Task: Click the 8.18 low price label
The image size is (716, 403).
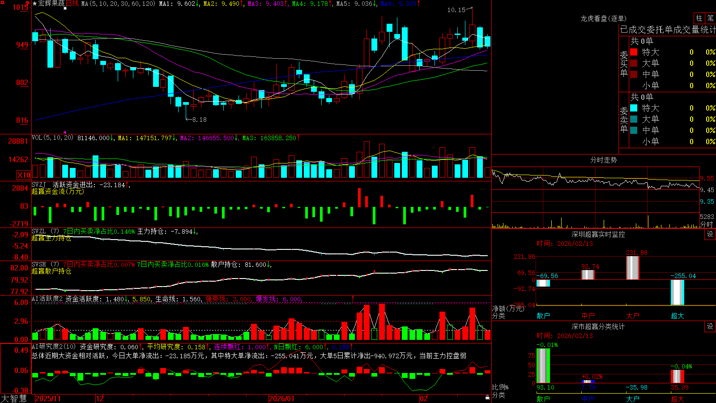Action: [x=199, y=120]
